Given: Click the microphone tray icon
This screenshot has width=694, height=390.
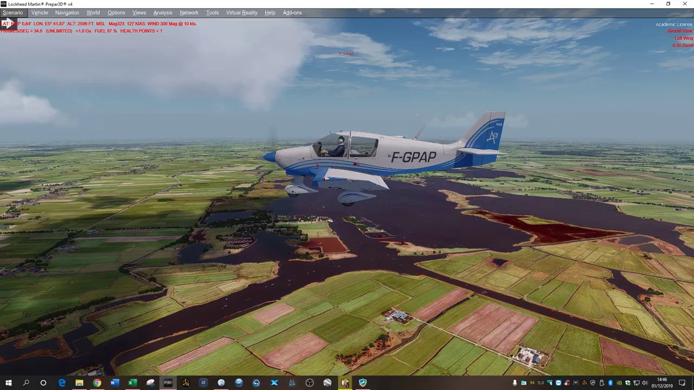Looking at the screenshot, I should (515, 383).
